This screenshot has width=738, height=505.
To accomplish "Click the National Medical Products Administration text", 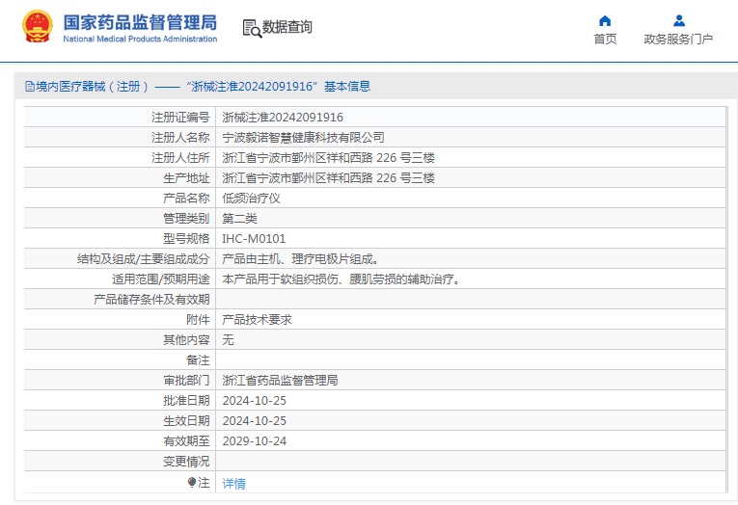I will (x=140, y=40).
